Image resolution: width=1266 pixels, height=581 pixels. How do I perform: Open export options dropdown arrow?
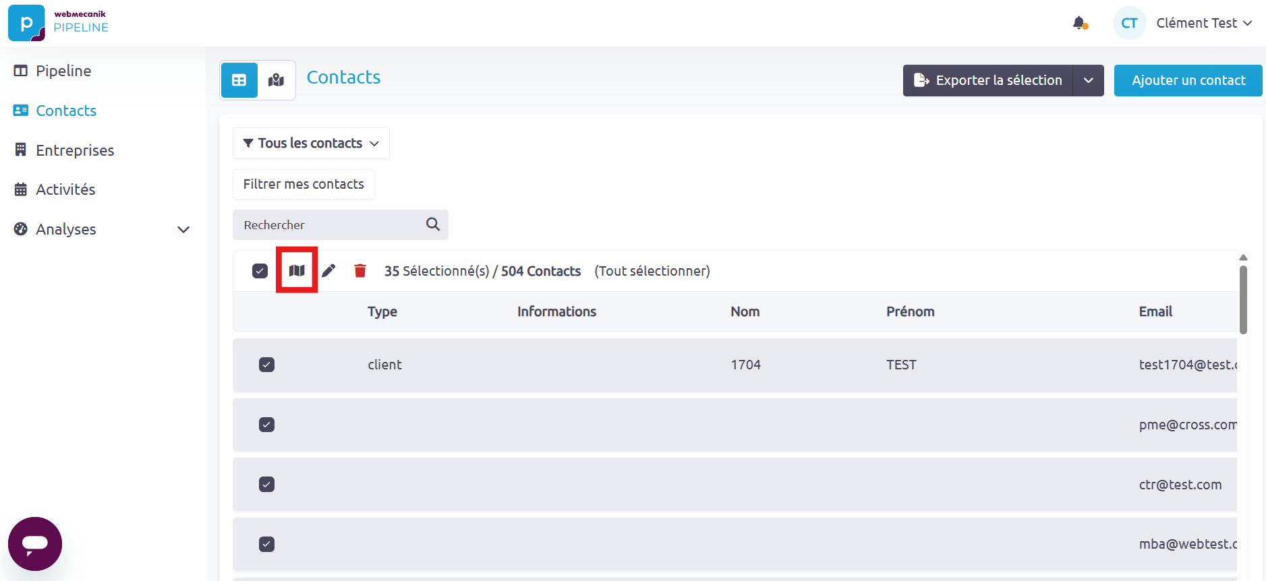point(1089,80)
